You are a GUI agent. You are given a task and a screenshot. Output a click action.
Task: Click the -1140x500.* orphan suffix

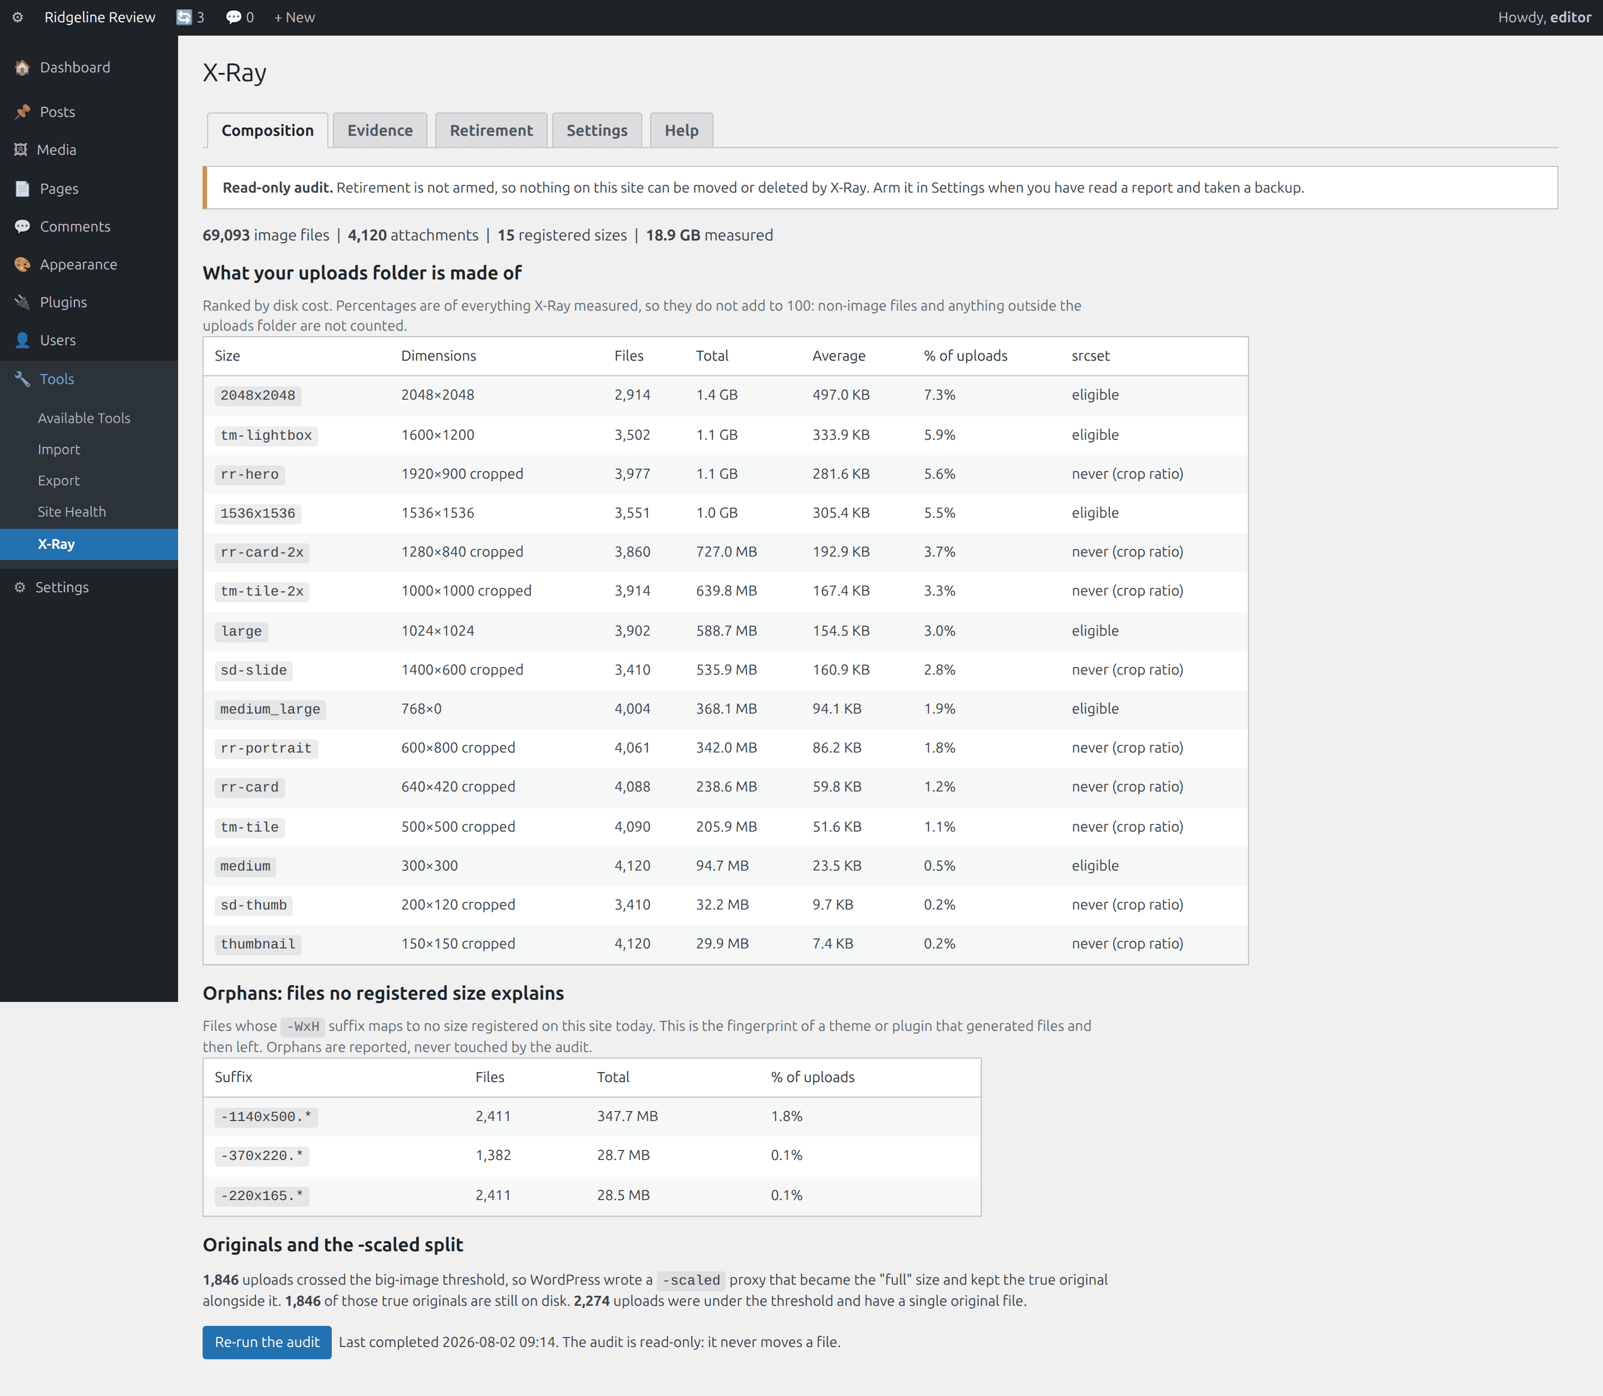267,1117
